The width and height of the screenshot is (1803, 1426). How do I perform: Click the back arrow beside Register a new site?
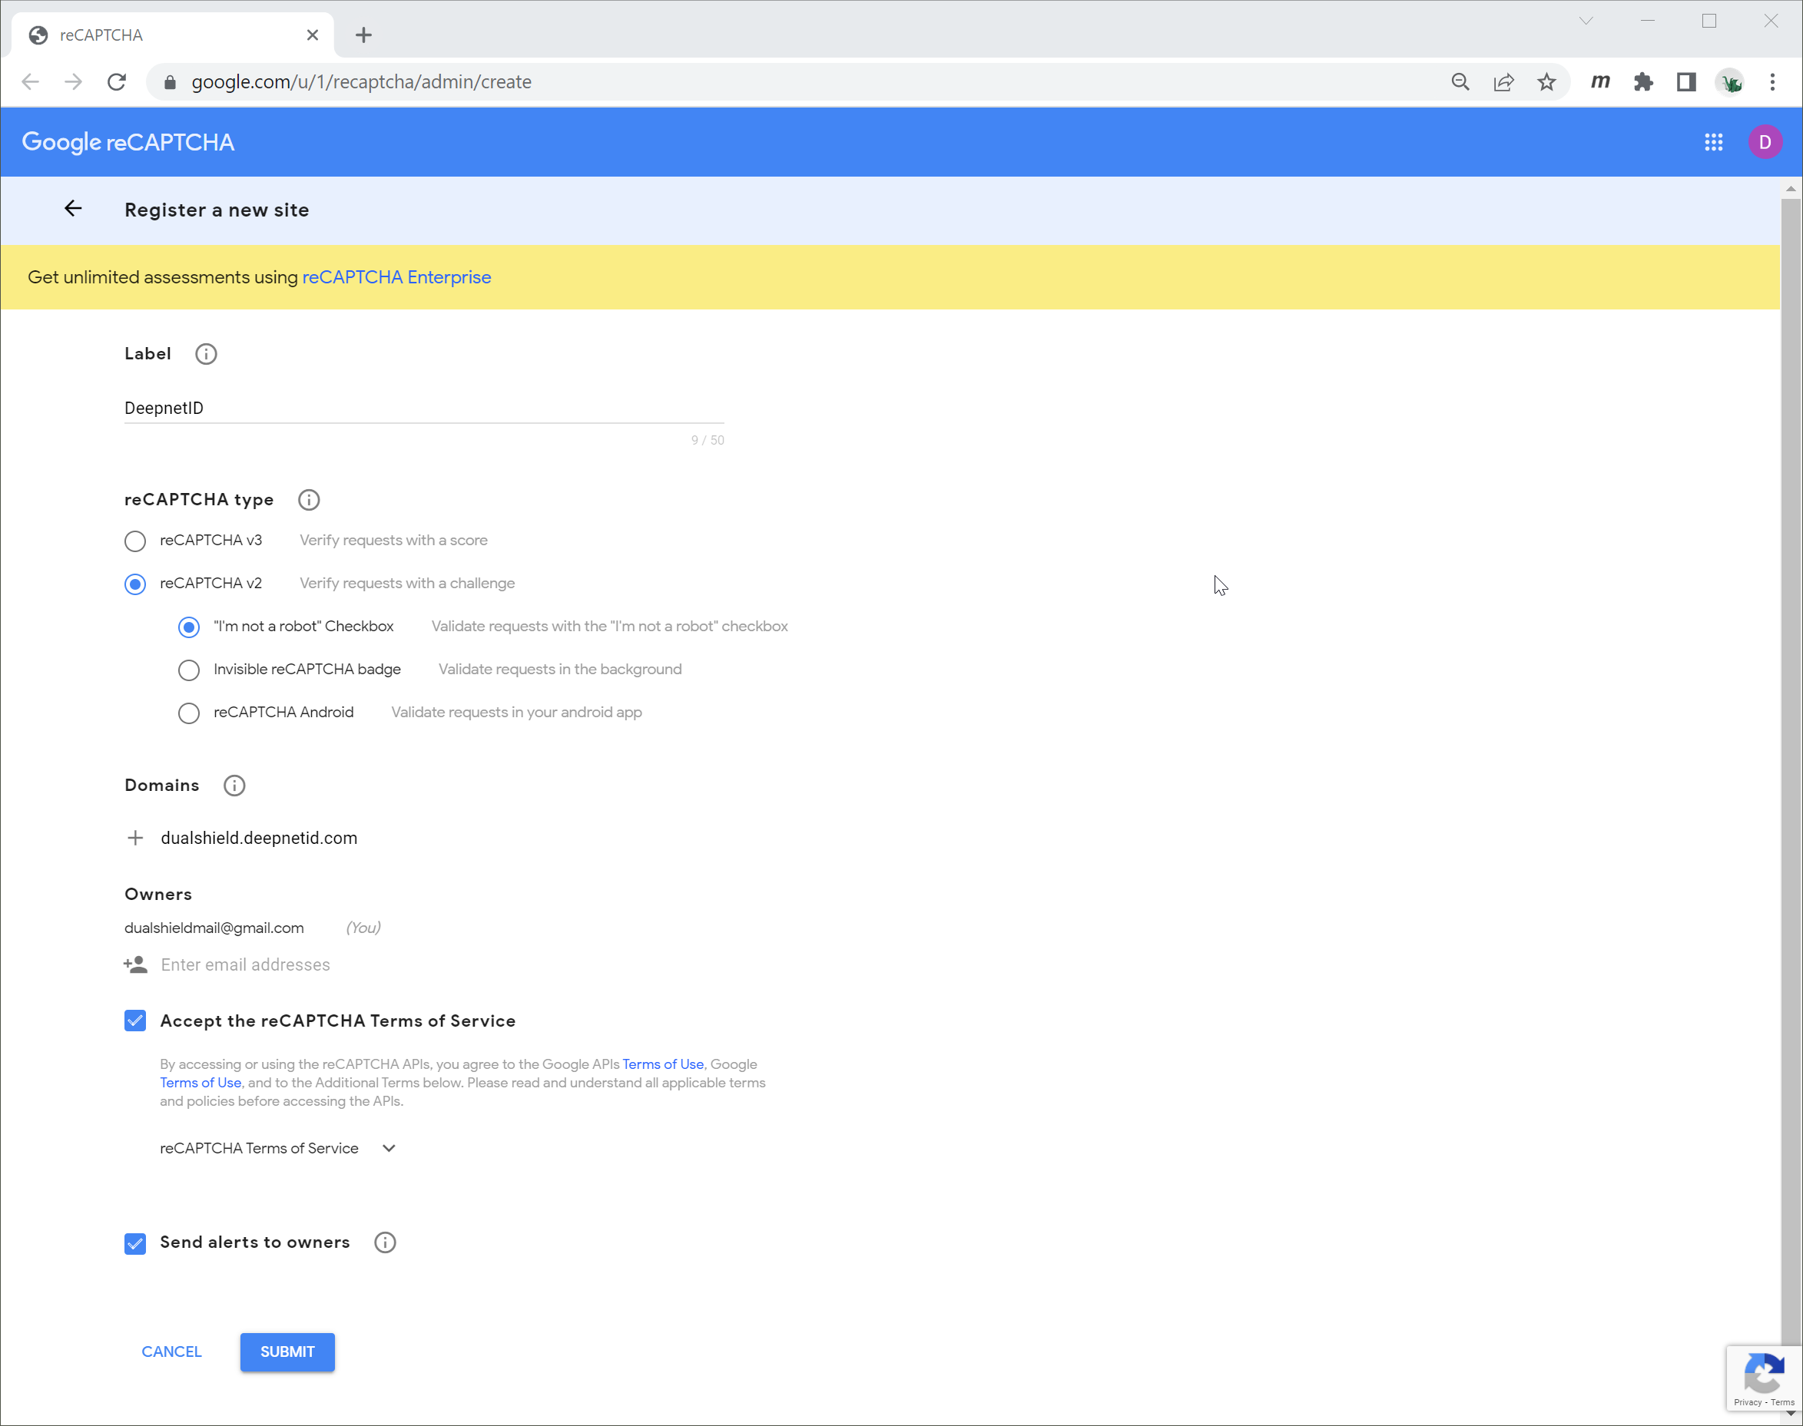click(x=74, y=209)
